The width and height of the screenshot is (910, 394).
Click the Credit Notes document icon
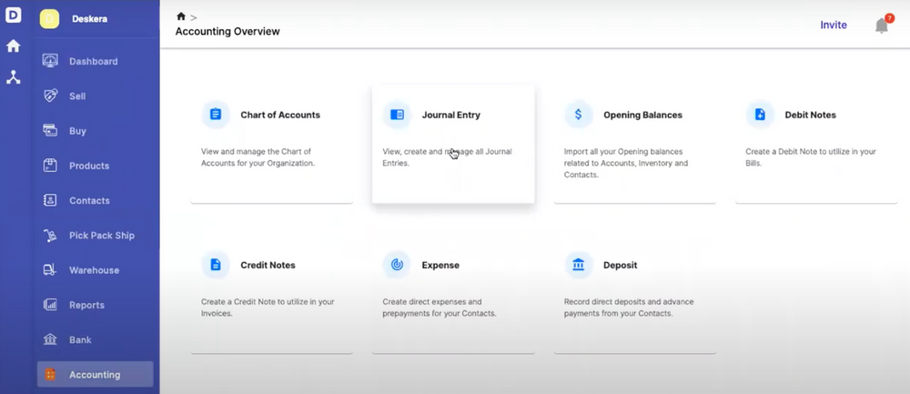216,265
